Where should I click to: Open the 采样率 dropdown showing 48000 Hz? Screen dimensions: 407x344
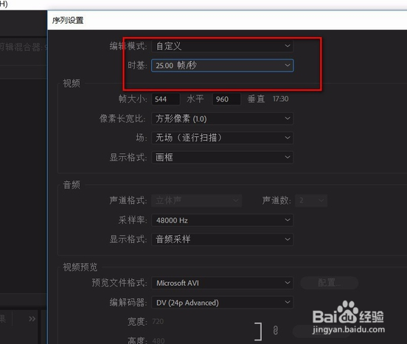click(223, 220)
